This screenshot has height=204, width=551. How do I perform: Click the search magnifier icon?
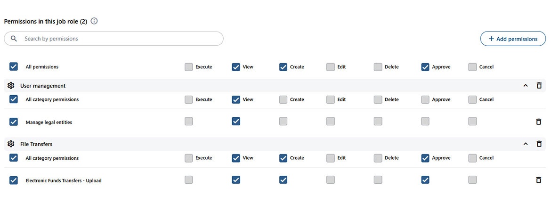[x=14, y=39]
